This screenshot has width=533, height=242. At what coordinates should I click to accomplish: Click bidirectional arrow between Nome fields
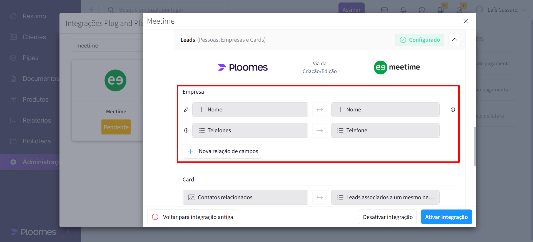point(320,110)
